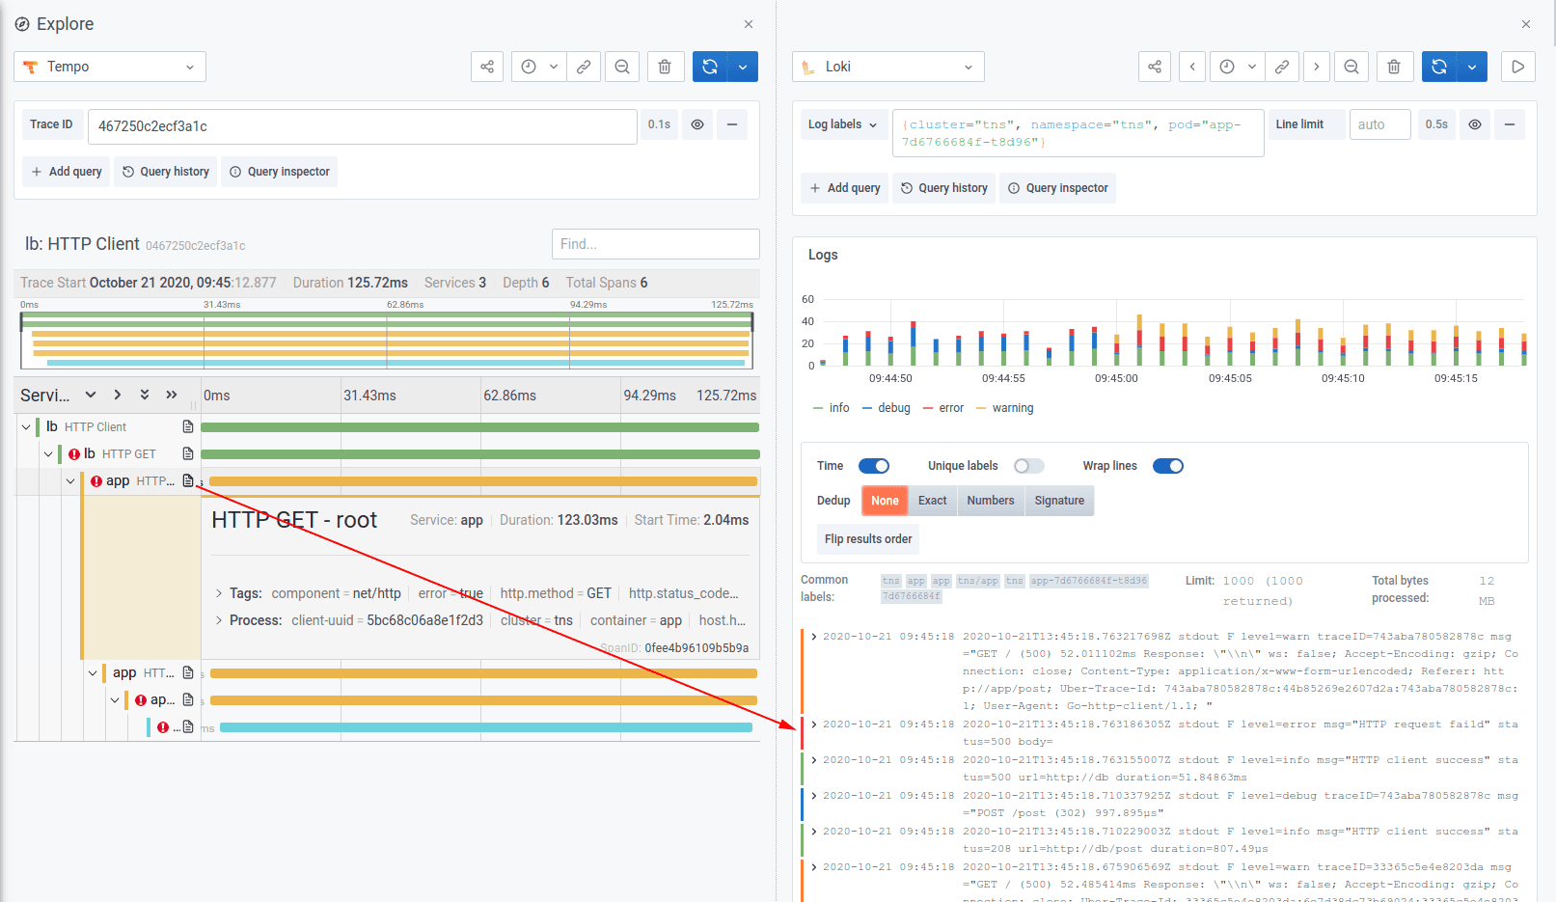This screenshot has width=1556, height=902.
Task: Click the Flip results order button
Action: click(867, 539)
